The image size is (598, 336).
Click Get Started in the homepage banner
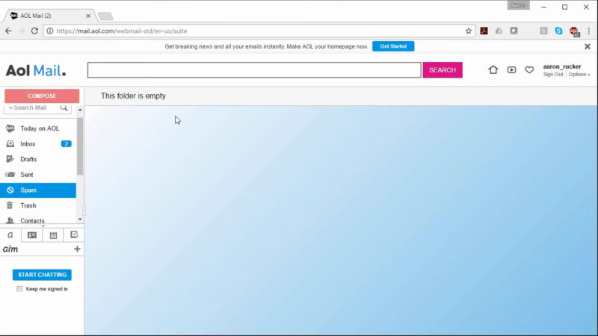393,46
